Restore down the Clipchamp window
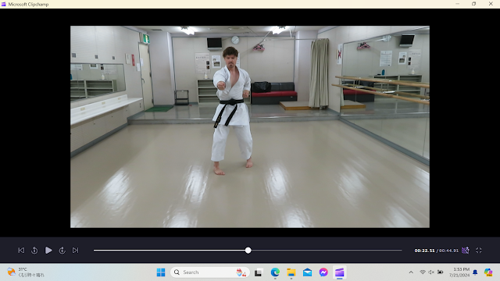This screenshot has width=500, height=281. 474,4
